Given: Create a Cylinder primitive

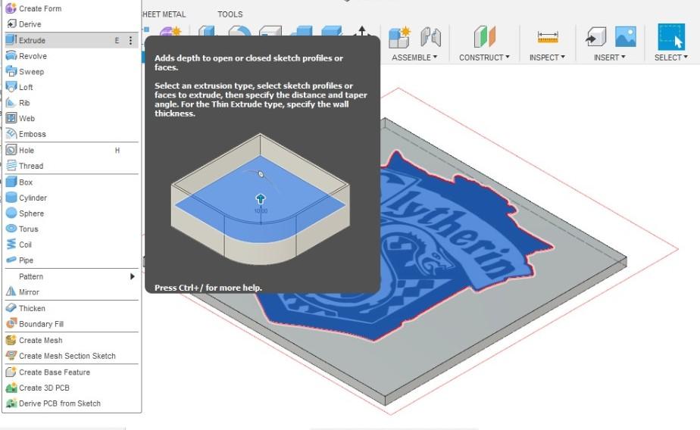Looking at the screenshot, I should pos(71,198).
